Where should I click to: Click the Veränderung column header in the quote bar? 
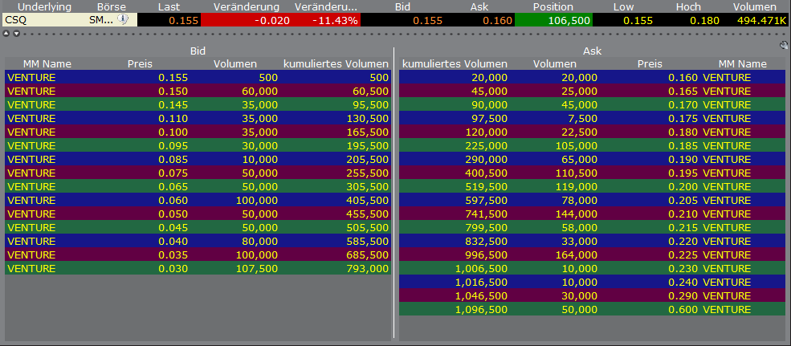(246, 6)
